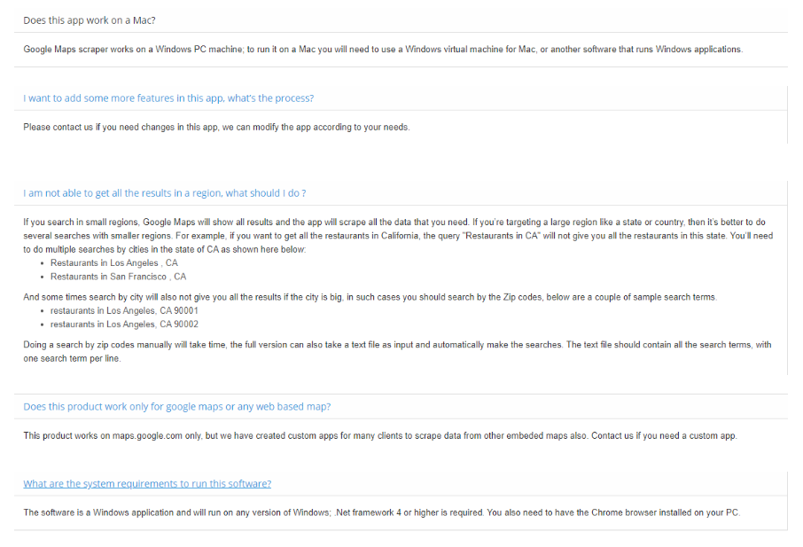Image resolution: width=803 pixels, height=547 pixels.
Task: Expand the "Does this app work on a Mac?" question
Action: click(90, 20)
